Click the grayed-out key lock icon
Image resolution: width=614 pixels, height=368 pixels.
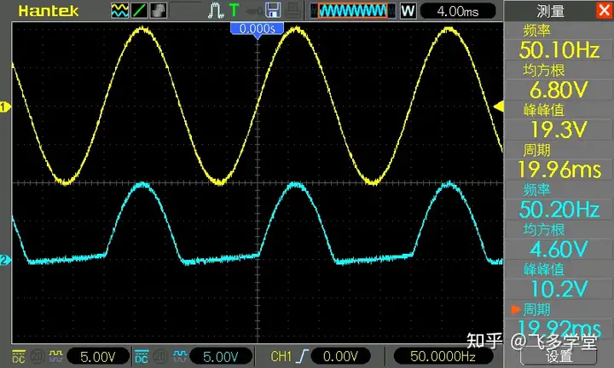pyautogui.click(x=254, y=11)
